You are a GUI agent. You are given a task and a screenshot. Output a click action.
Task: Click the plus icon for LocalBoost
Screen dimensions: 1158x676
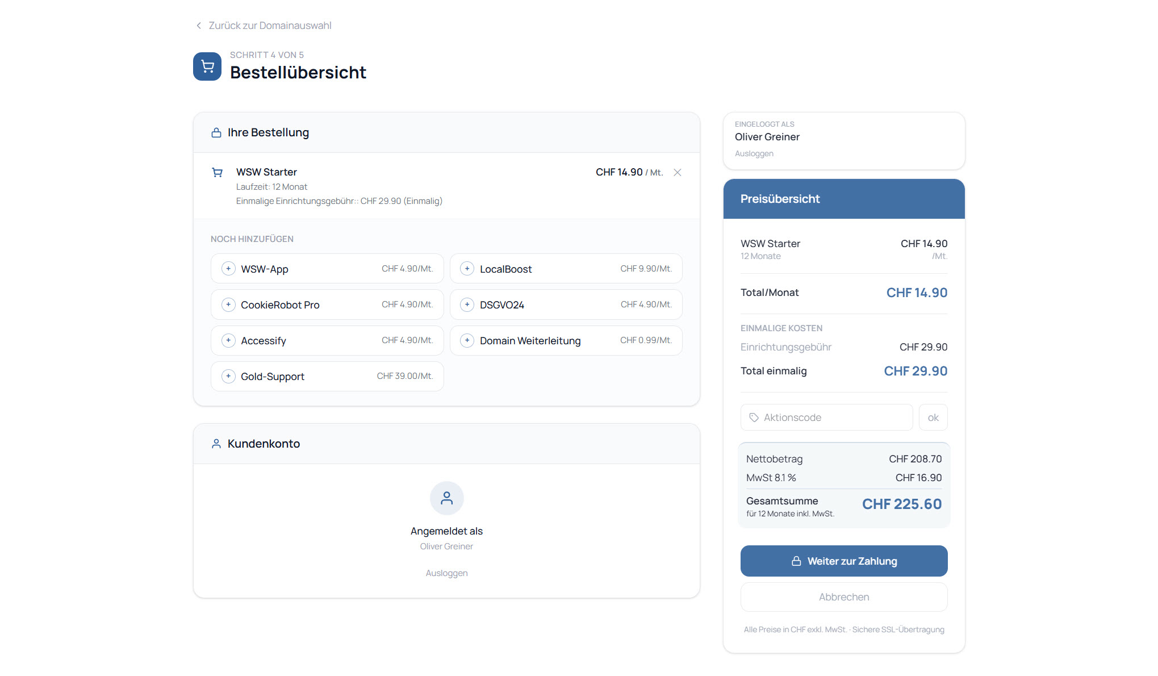pyautogui.click(x=467, y=269)
